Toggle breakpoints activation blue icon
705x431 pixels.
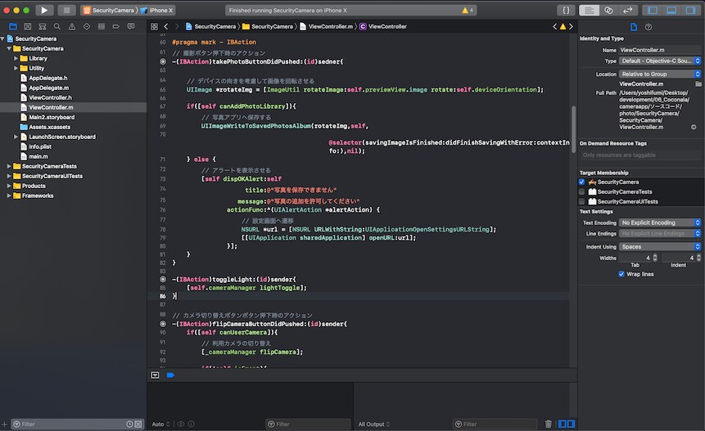[x=170, y=375]
